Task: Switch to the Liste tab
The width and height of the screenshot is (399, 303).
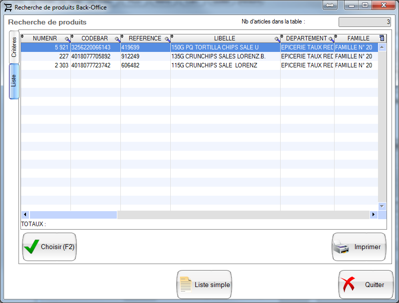Action: click(x=14, y=81)
